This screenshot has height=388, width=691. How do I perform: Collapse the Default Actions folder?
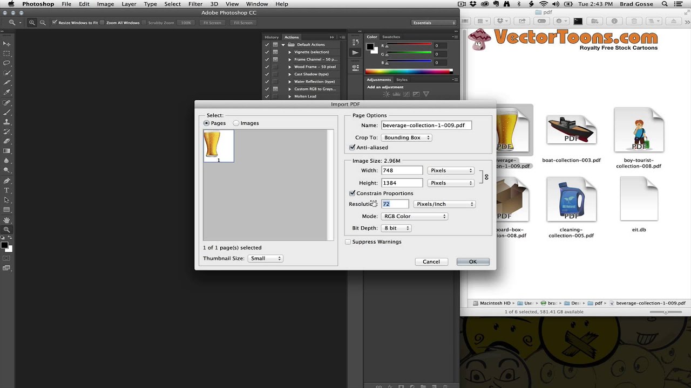[x=282, y=45]
